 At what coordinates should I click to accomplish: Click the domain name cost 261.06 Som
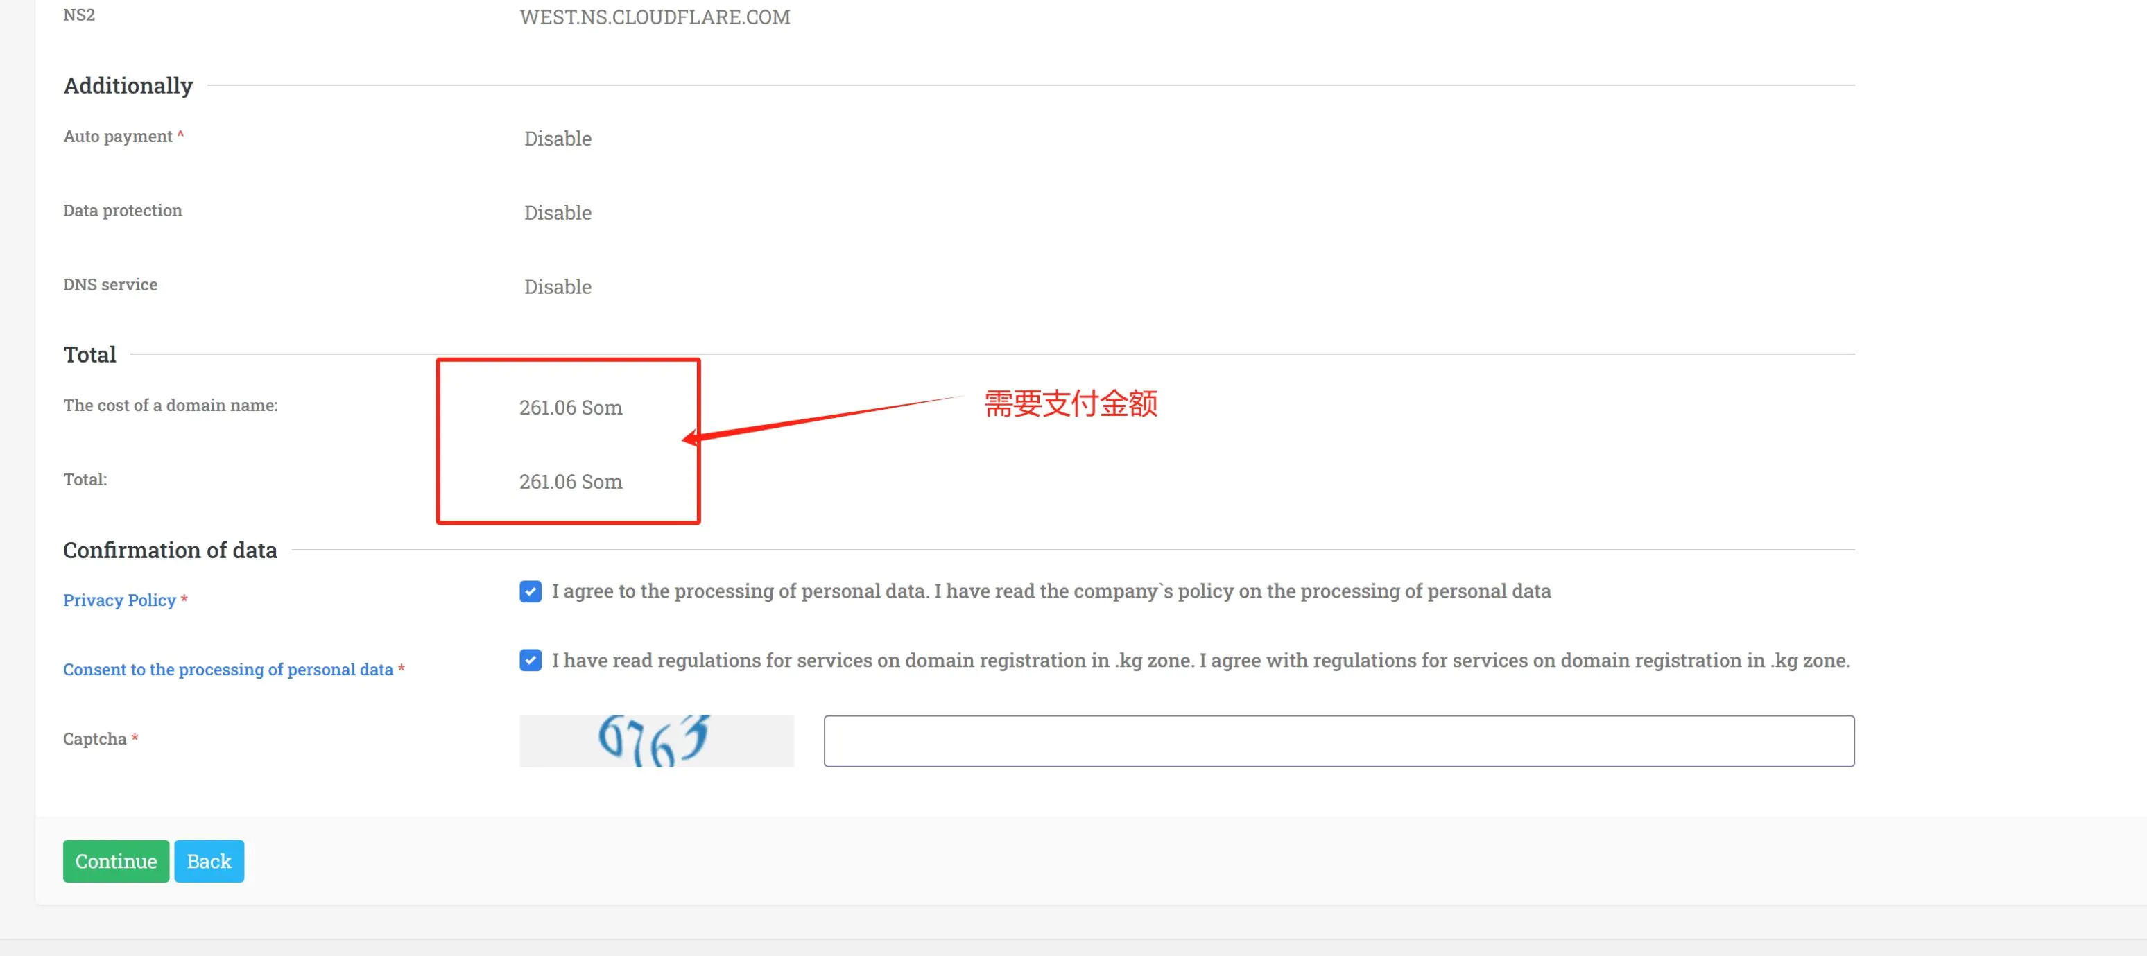(x=571, y=408)
